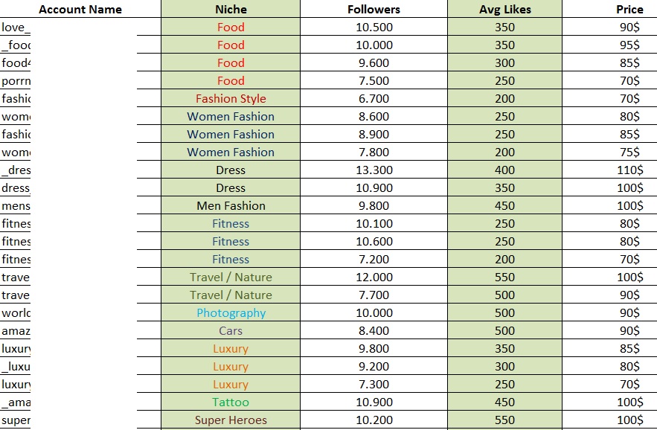Select the Cars niche cell
The height and width of the screenshot is (430, 657).
(231, 330)
